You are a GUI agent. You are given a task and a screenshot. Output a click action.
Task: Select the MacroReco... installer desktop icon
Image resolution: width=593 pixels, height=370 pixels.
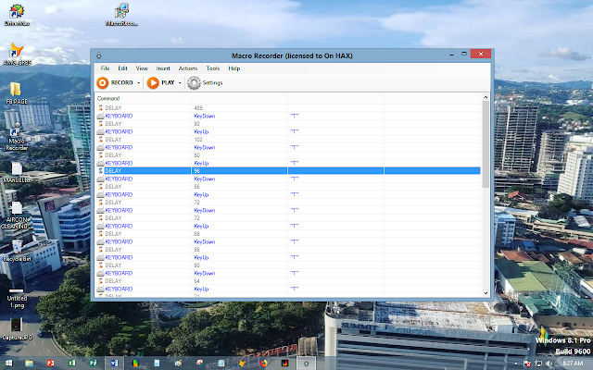pyautogui.click(x=121, y=15)
